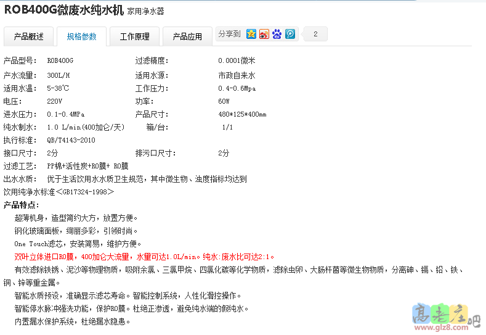Click the 排污口尺寸 label
Image resolution: width=486 pixels, height=335 pixels.
[x=156, y=153]
